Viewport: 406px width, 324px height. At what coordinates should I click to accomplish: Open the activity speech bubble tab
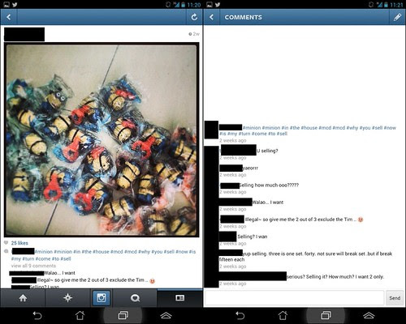coord(135,298)
